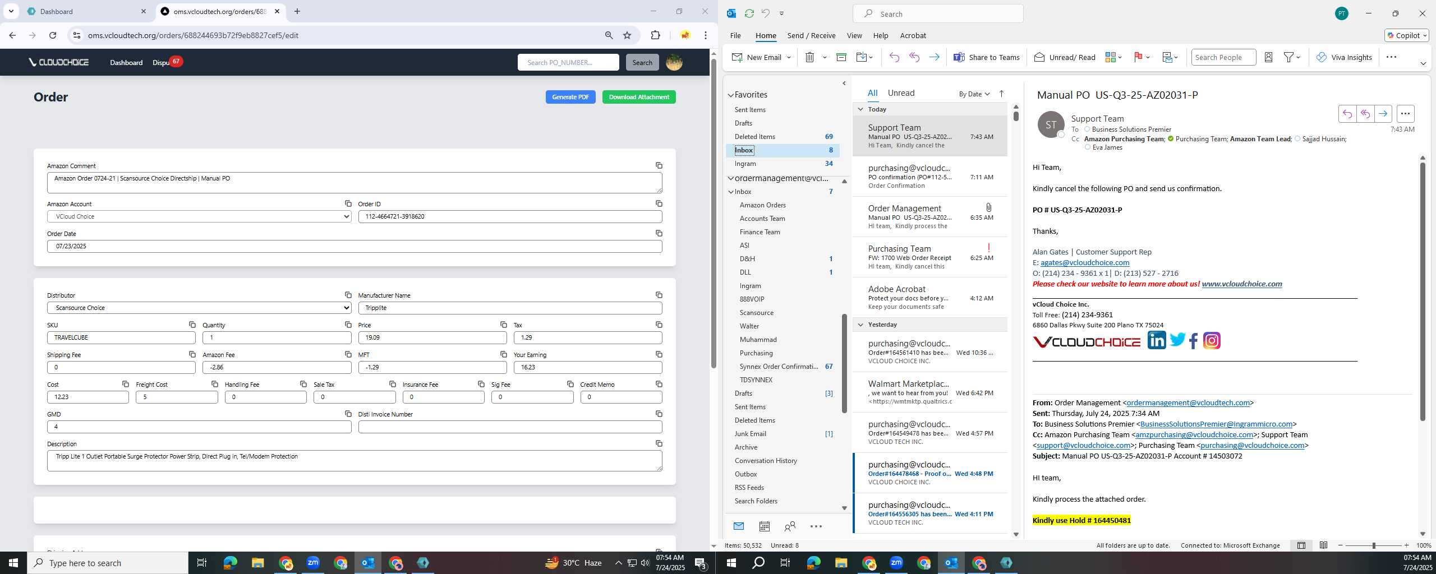
Task: Collapse the Yesterday message group
Action: [860, 325]
